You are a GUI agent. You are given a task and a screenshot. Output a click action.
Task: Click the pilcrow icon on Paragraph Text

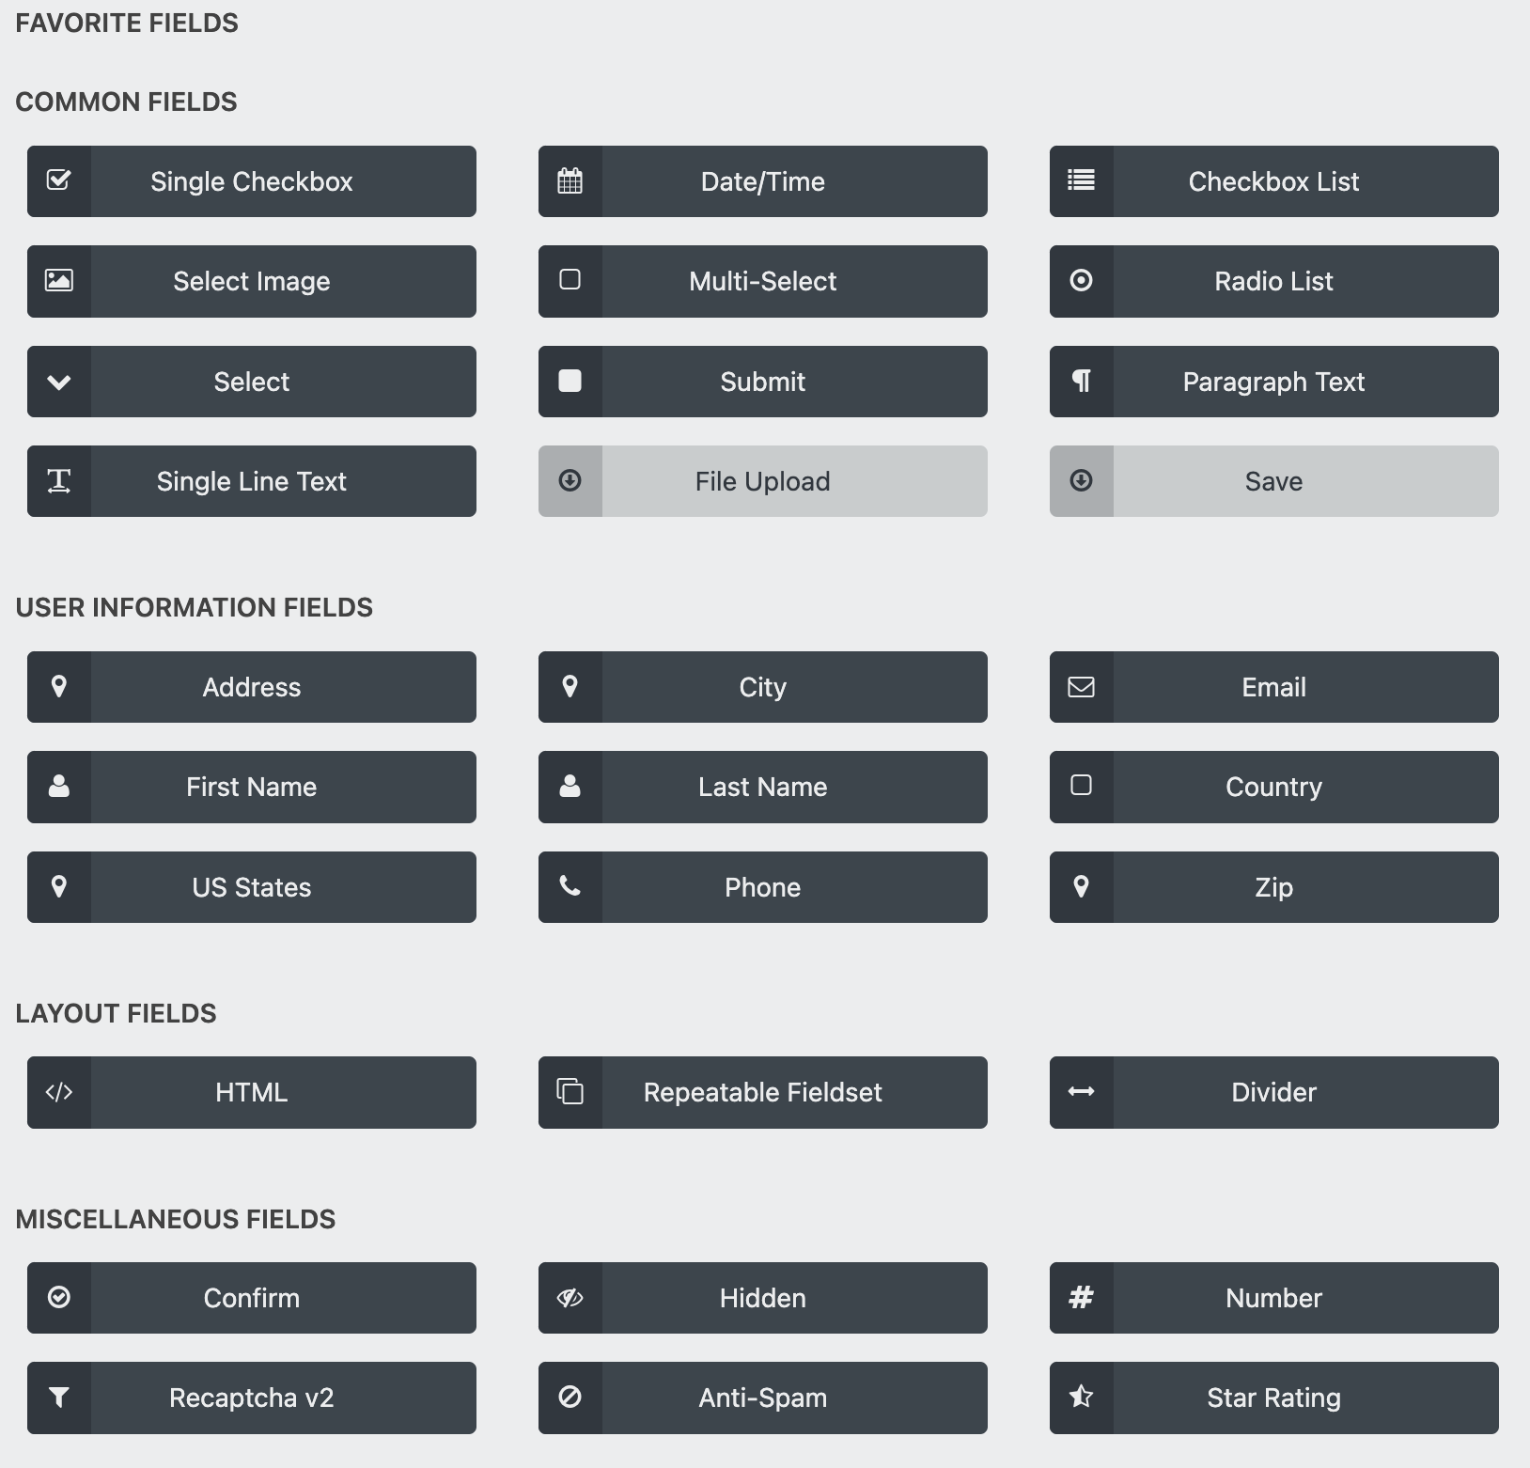pos(1082,382)
